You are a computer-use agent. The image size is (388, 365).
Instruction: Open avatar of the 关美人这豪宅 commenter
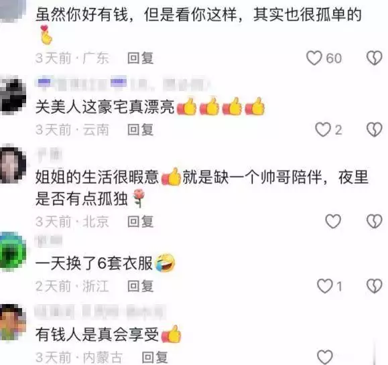[13, 95]
